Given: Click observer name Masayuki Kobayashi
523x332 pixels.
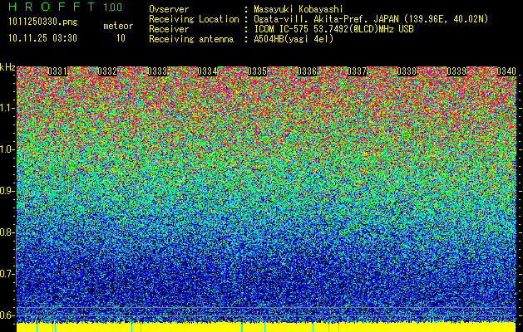Looking at the screenshot, I should pos(298,9).
